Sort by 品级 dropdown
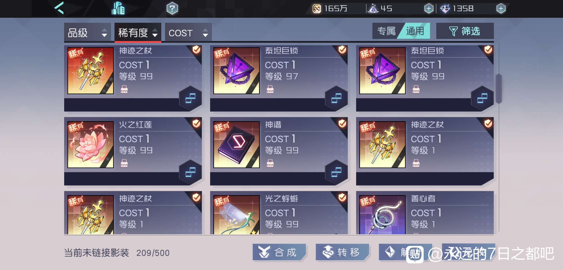The height and width of the screenshot is (270, 563). [x=87, y=32]
